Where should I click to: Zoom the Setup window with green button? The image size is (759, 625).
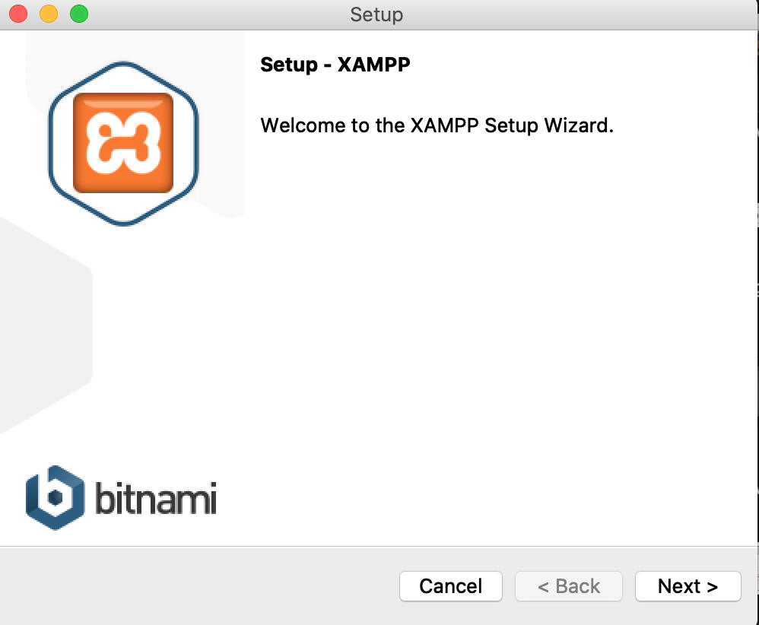(79, 13)
